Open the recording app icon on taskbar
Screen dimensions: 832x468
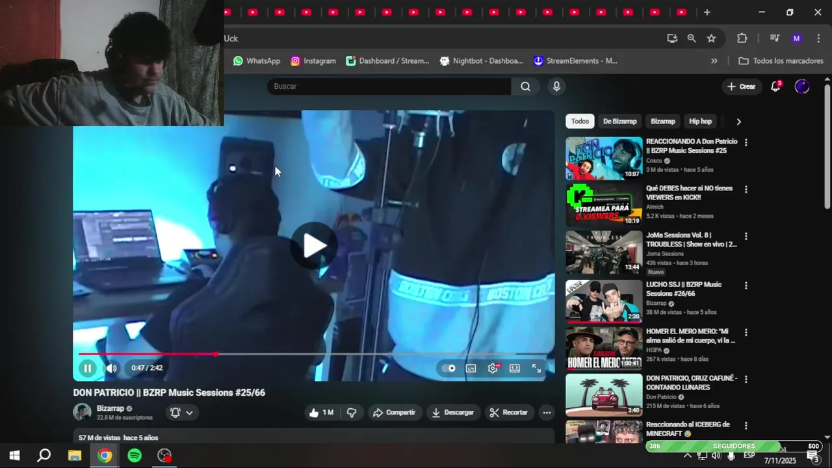pyautogui.click(x=165, y=456)
